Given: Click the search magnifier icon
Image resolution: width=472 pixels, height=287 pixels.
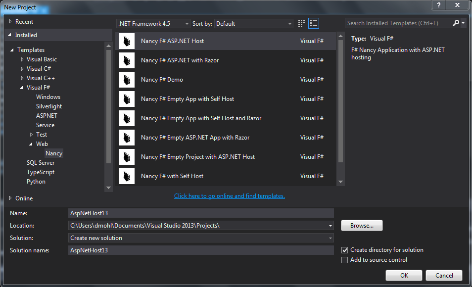Looking at the screenshot, I should pyautogui.click(x=456, y=23).
